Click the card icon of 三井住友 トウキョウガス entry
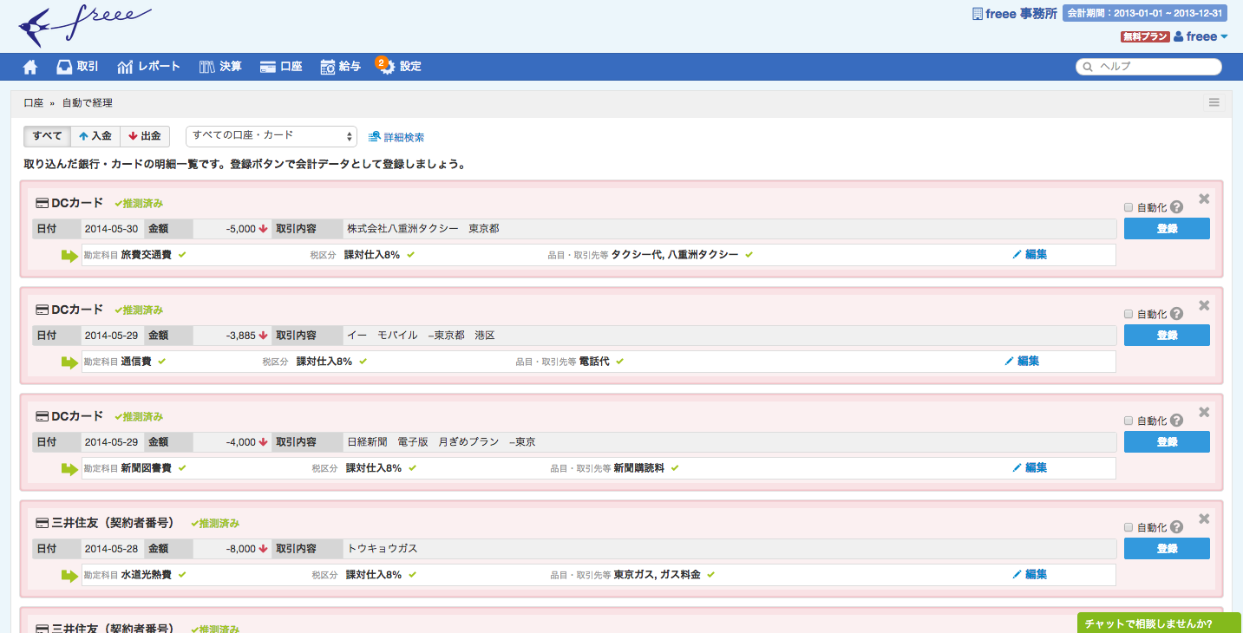 coord(42,524)
